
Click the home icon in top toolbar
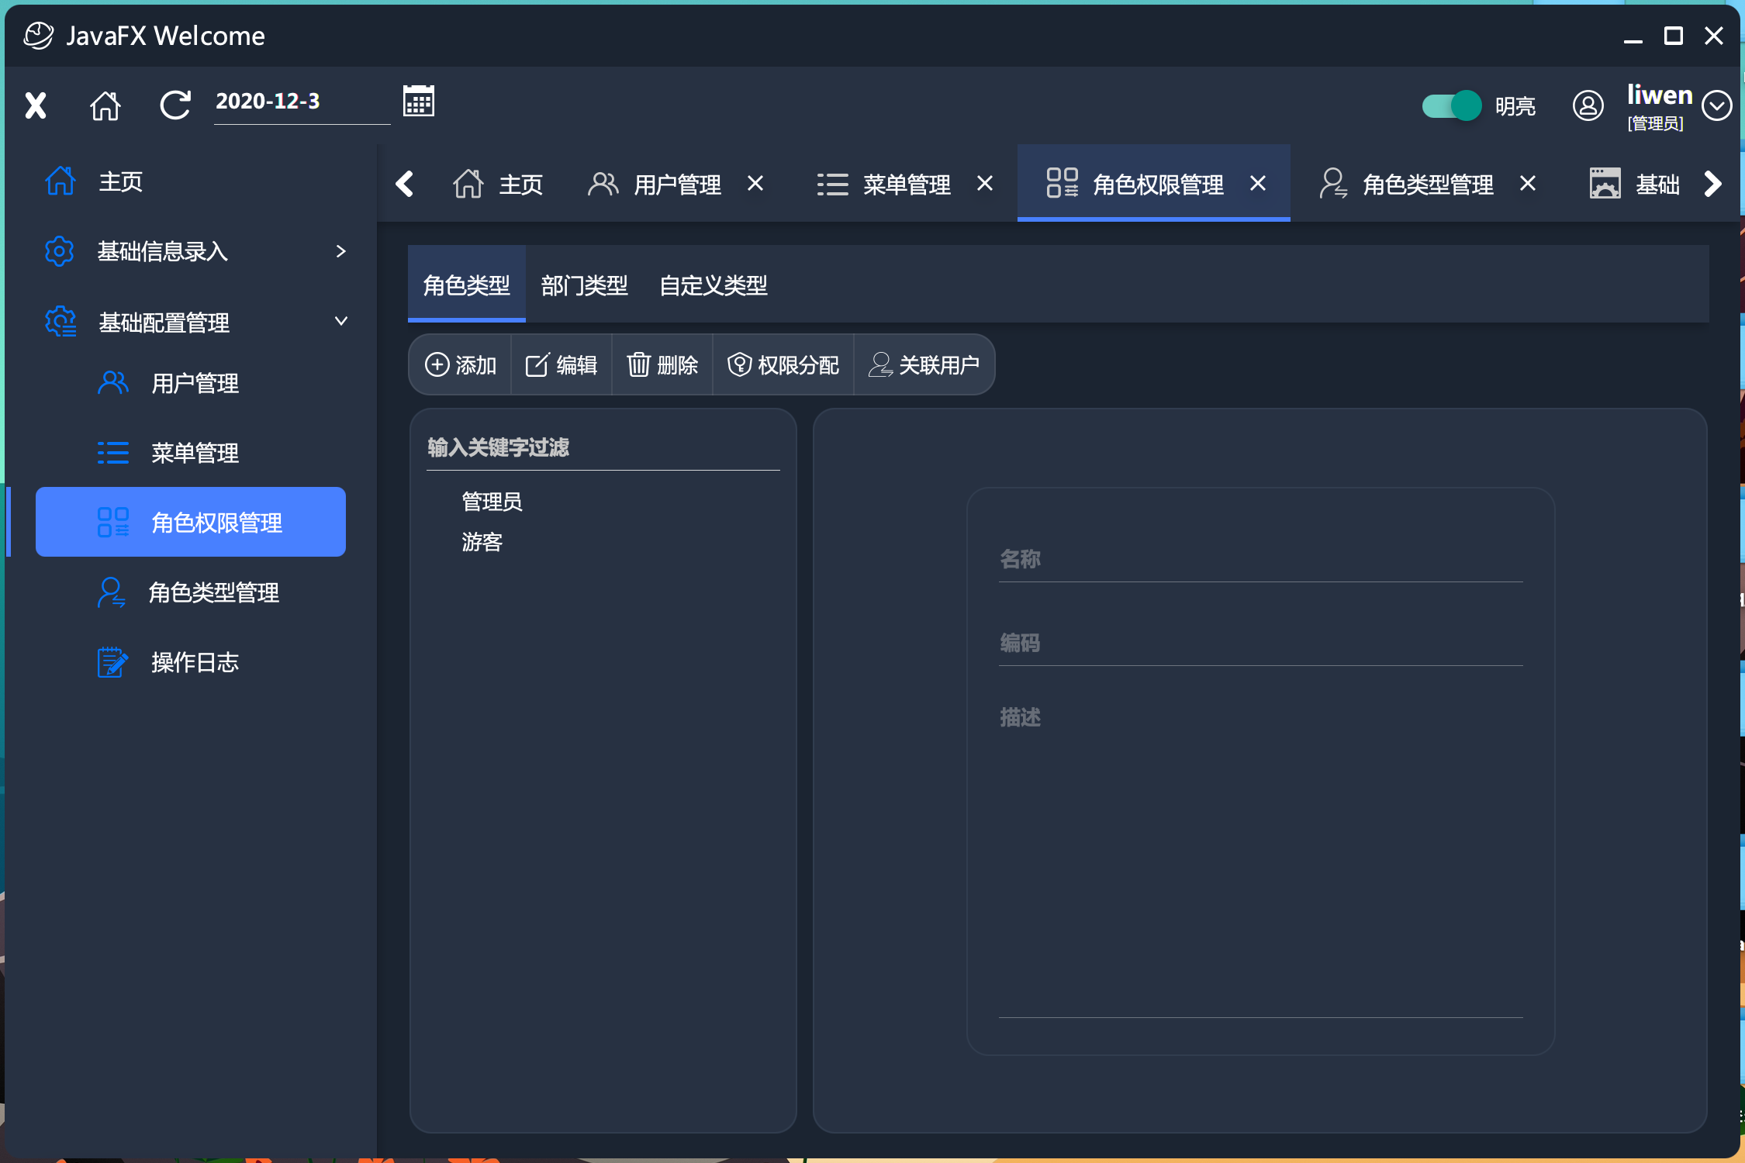(105, 105)
